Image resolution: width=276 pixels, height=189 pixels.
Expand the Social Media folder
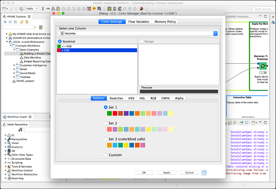click(14, 73)
